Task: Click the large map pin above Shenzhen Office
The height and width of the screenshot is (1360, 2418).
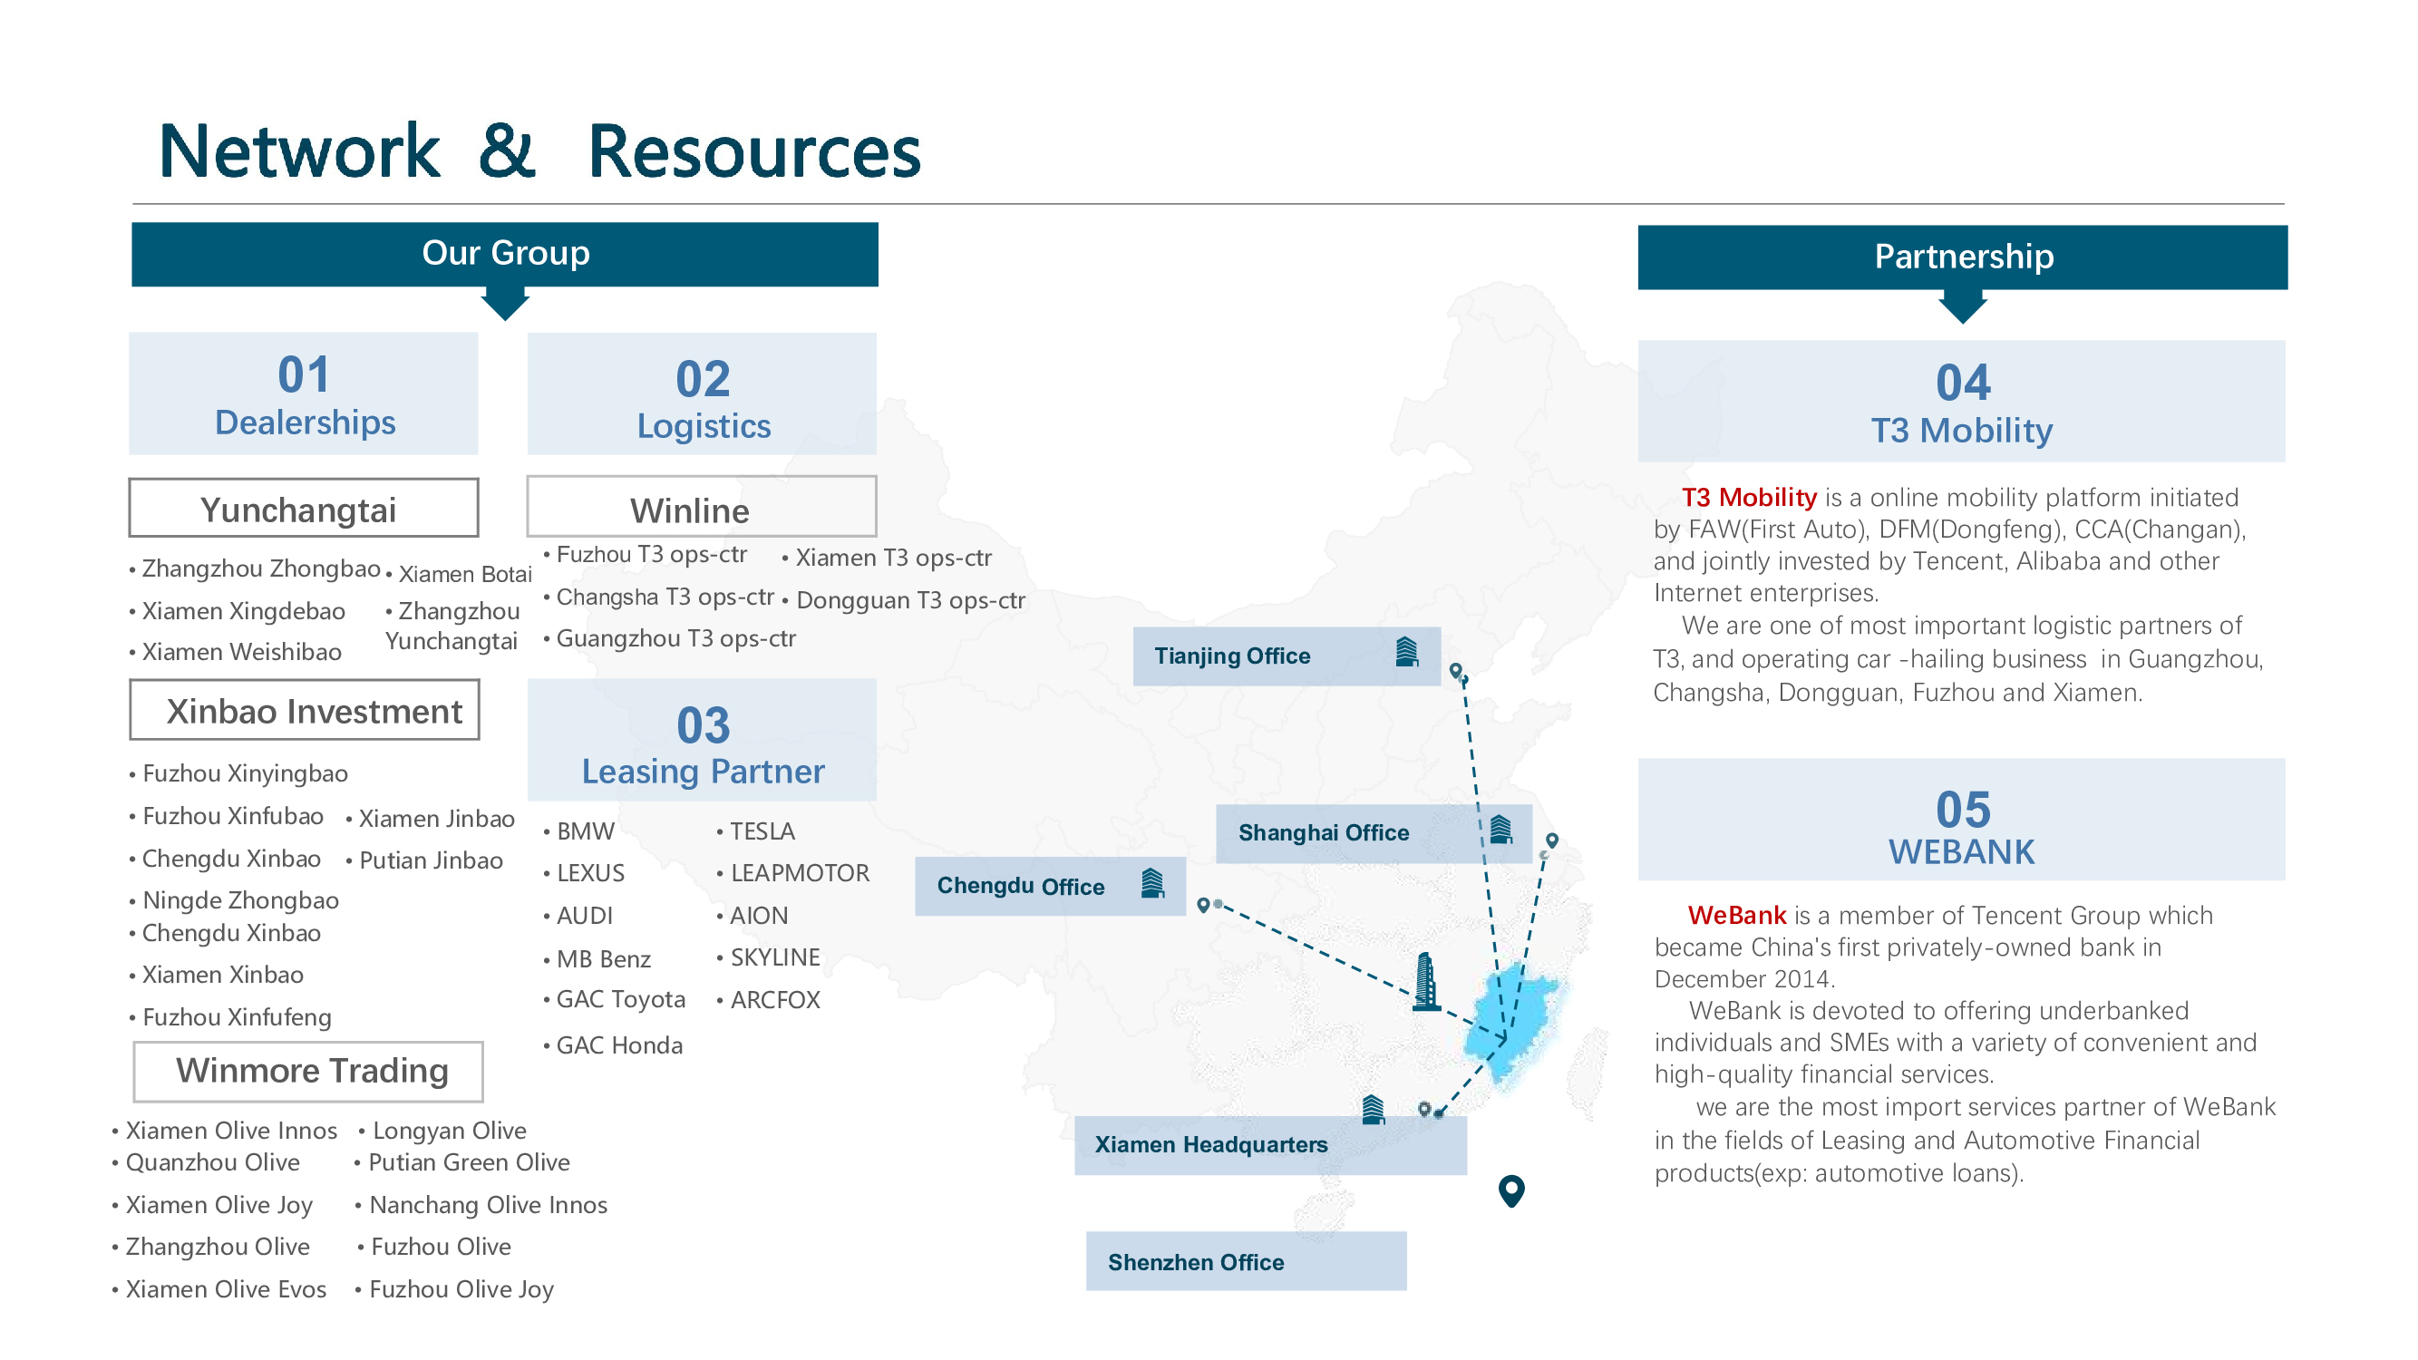Action: pos(1511,1190)
